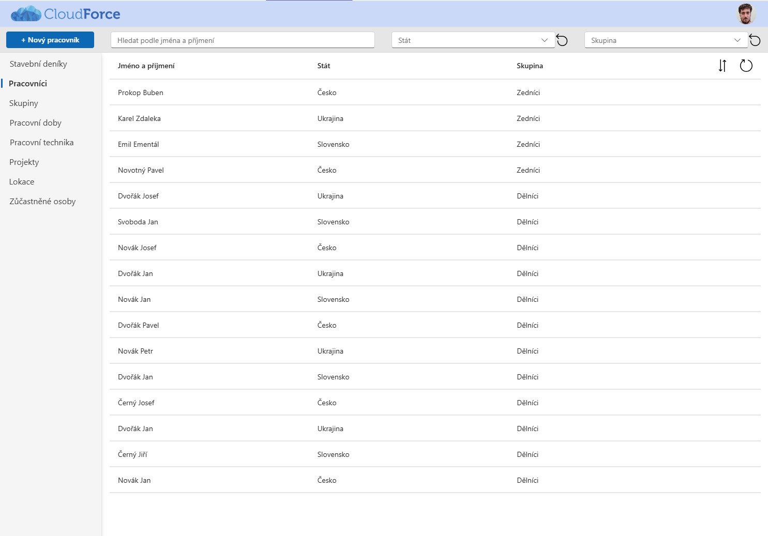Image resolution: width=768 pixels, height=536 pixels.
Task: Navigate to Projekty in sidebar
Action: (x=24, y=162)
